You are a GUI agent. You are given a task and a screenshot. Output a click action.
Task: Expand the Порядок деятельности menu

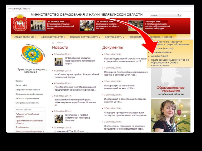click(x=85, y=37)
